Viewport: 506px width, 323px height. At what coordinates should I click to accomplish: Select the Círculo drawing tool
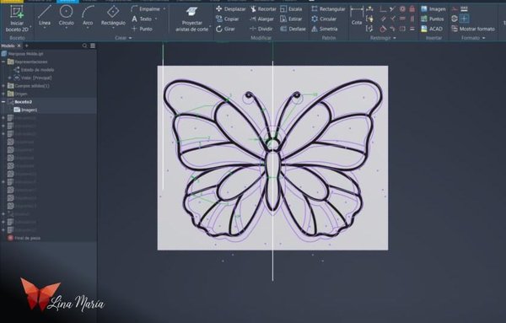[66, 16]
